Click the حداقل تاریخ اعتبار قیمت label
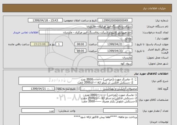The width and height of the screenshot is (177, 125). (x=158, y=51)
